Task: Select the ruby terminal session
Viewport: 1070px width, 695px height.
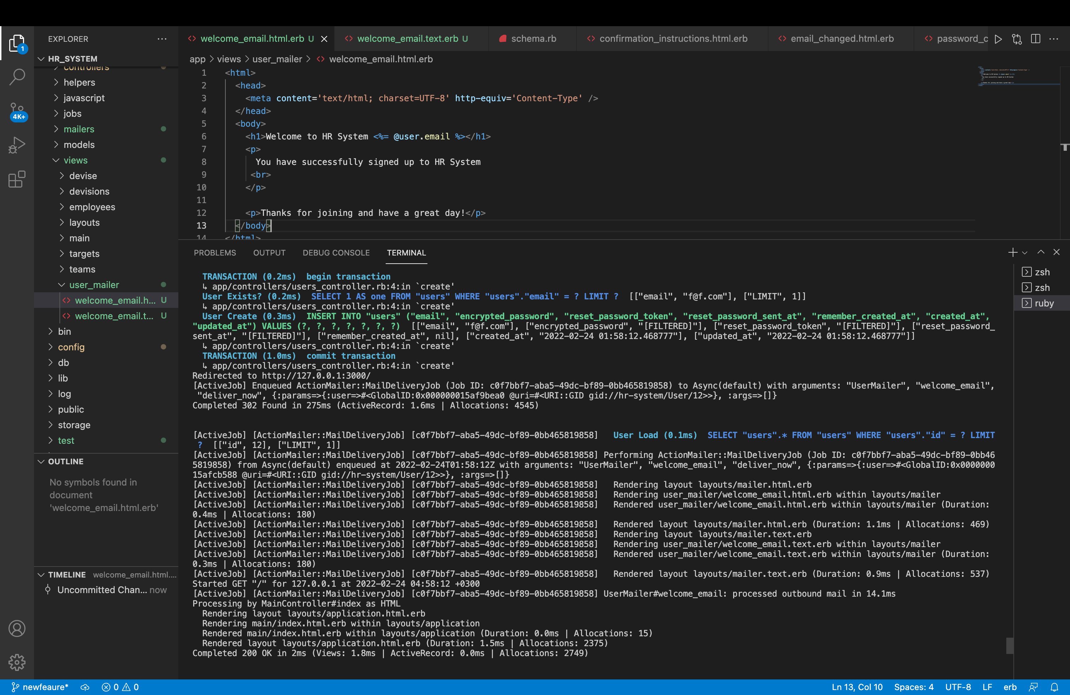Action: coord(1043,303)
